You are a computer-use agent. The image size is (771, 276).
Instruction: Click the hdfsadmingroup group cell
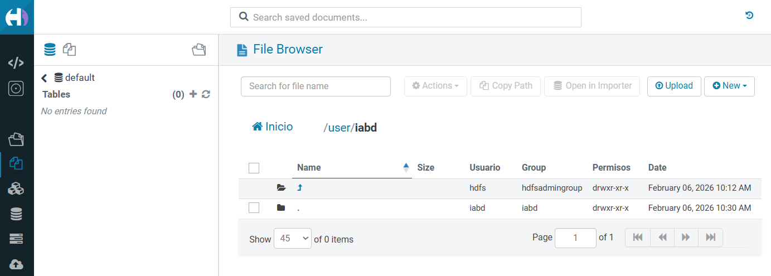coord(552,188)
